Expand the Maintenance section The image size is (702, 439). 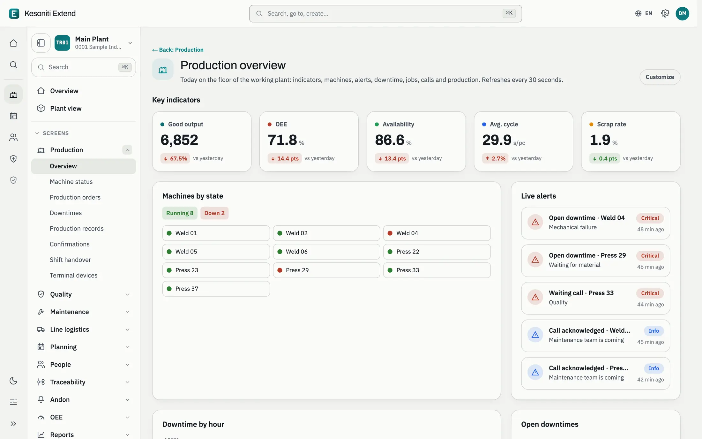[84, 312]
